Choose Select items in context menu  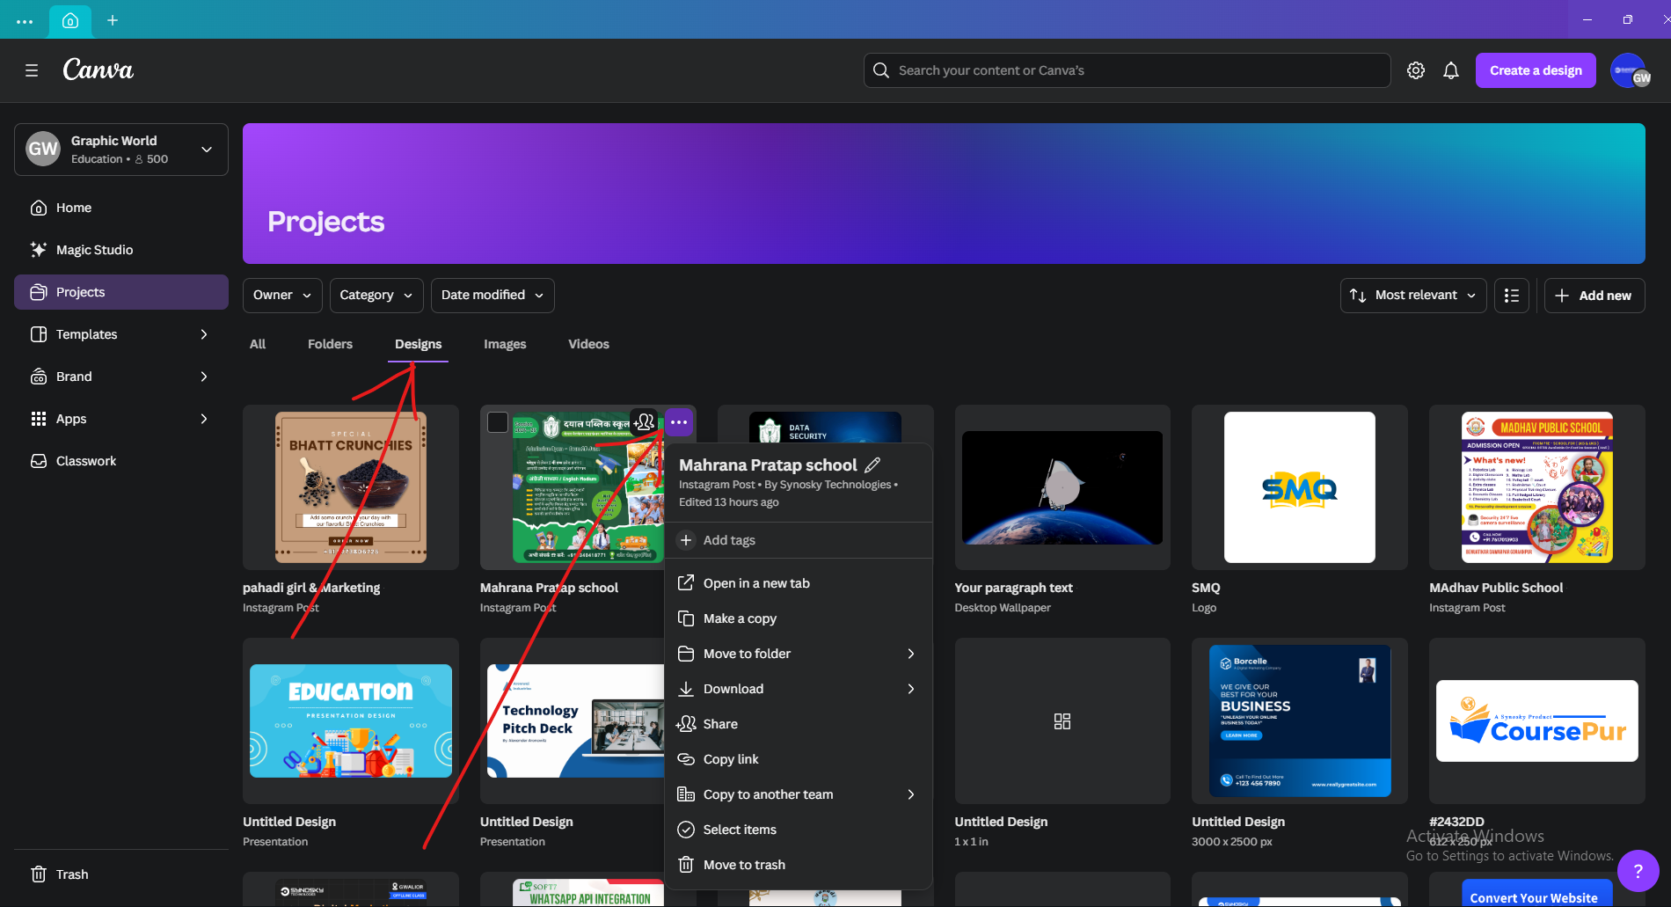coord(739,830)
